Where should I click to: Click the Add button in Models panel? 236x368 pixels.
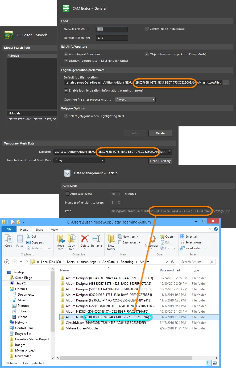pos(135,133)
